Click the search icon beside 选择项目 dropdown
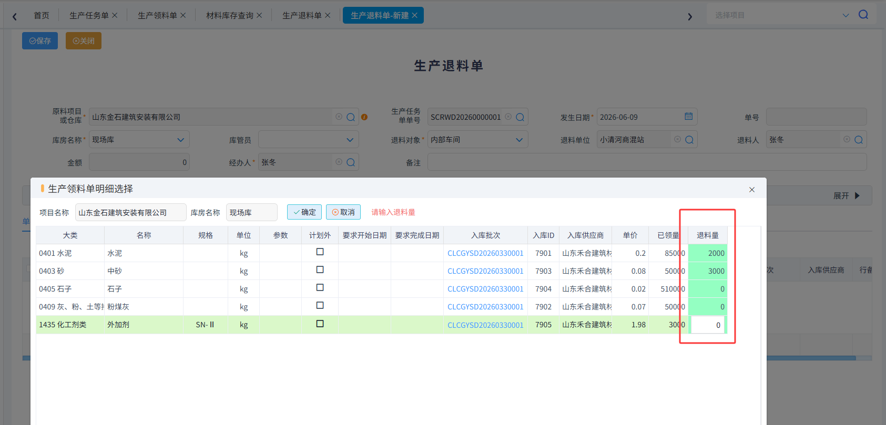Image resolution: width=886 pixels, height=425 pixels. coord(863,15)
